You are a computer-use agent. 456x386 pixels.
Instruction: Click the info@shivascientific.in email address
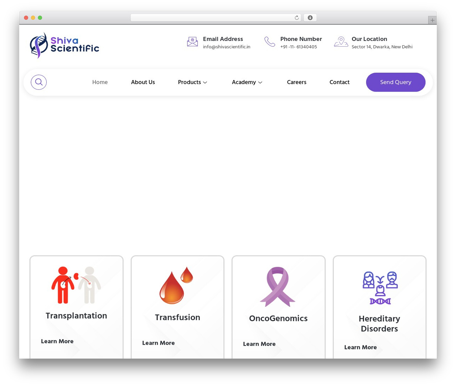pyautogui.click(x=227, y=47)
